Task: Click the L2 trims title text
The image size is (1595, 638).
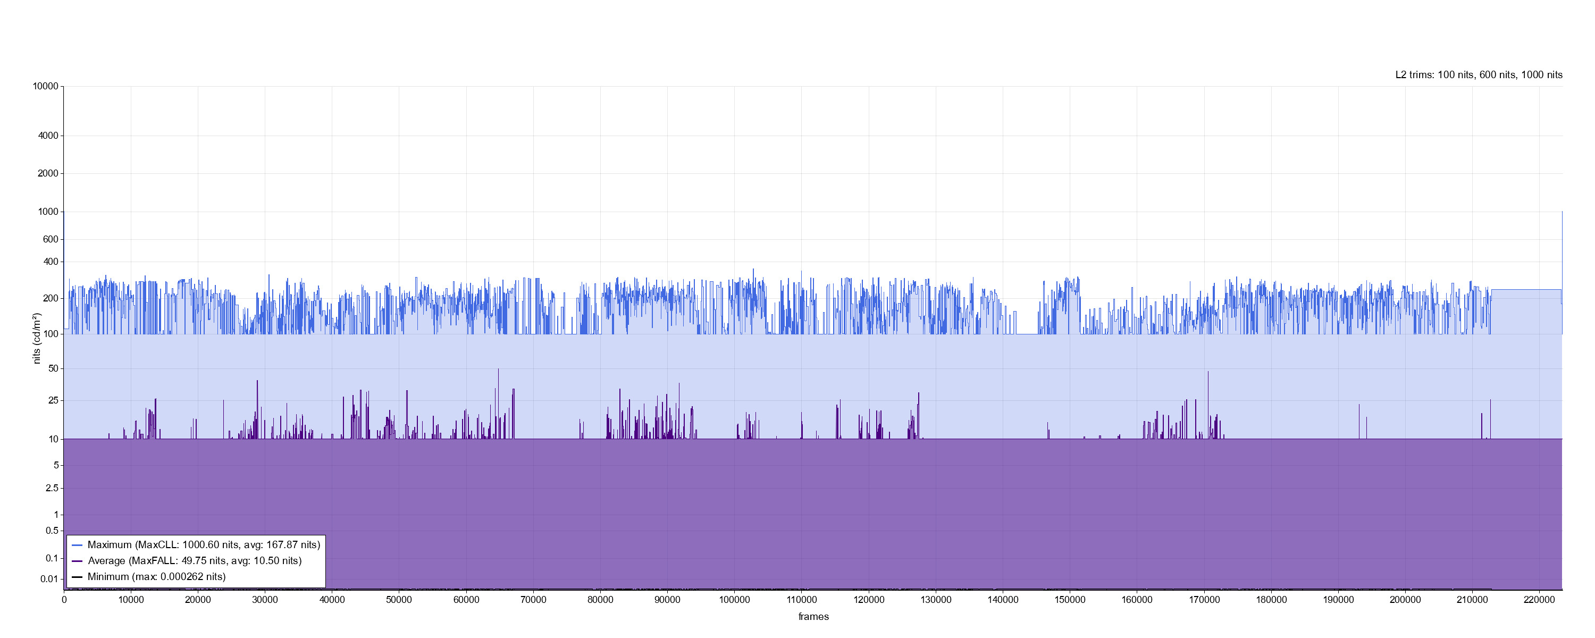Action: coord(1478,75)
